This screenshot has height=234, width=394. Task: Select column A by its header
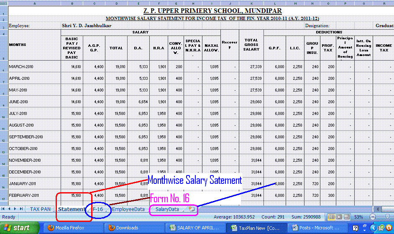pos(34,3)
